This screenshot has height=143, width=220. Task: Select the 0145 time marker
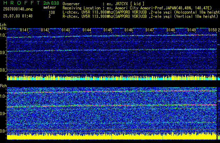click(108, 30)
